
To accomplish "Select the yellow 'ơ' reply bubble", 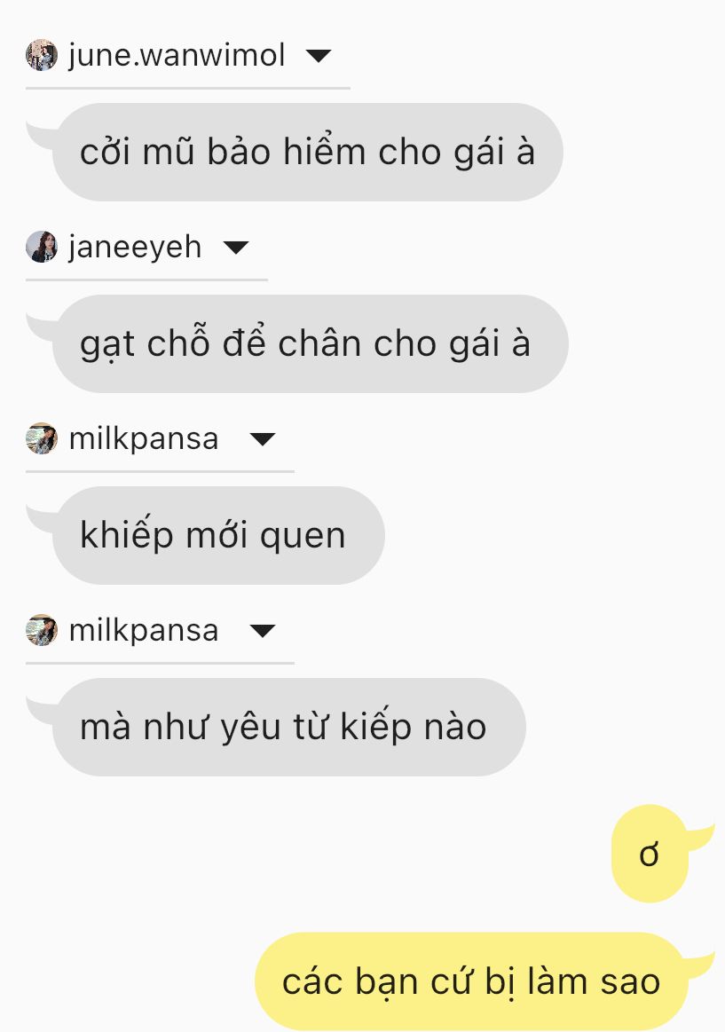I will click(650, 854).
